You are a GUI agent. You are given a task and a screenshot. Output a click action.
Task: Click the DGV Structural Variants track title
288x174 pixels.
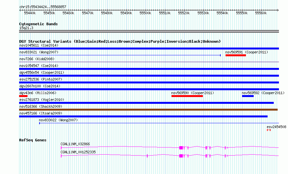[x=120, y=41]
